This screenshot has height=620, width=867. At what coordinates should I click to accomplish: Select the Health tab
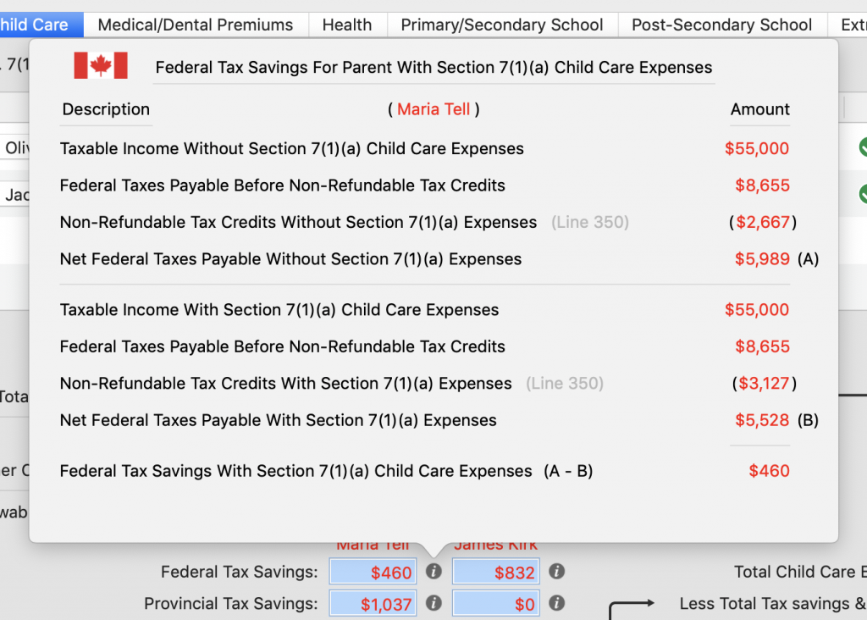coord(347,25)
